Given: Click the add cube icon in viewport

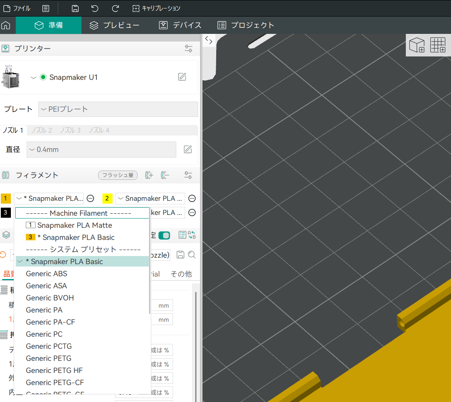Looking at the screenshot, I should pyautogui.click(x=417, y=45).
